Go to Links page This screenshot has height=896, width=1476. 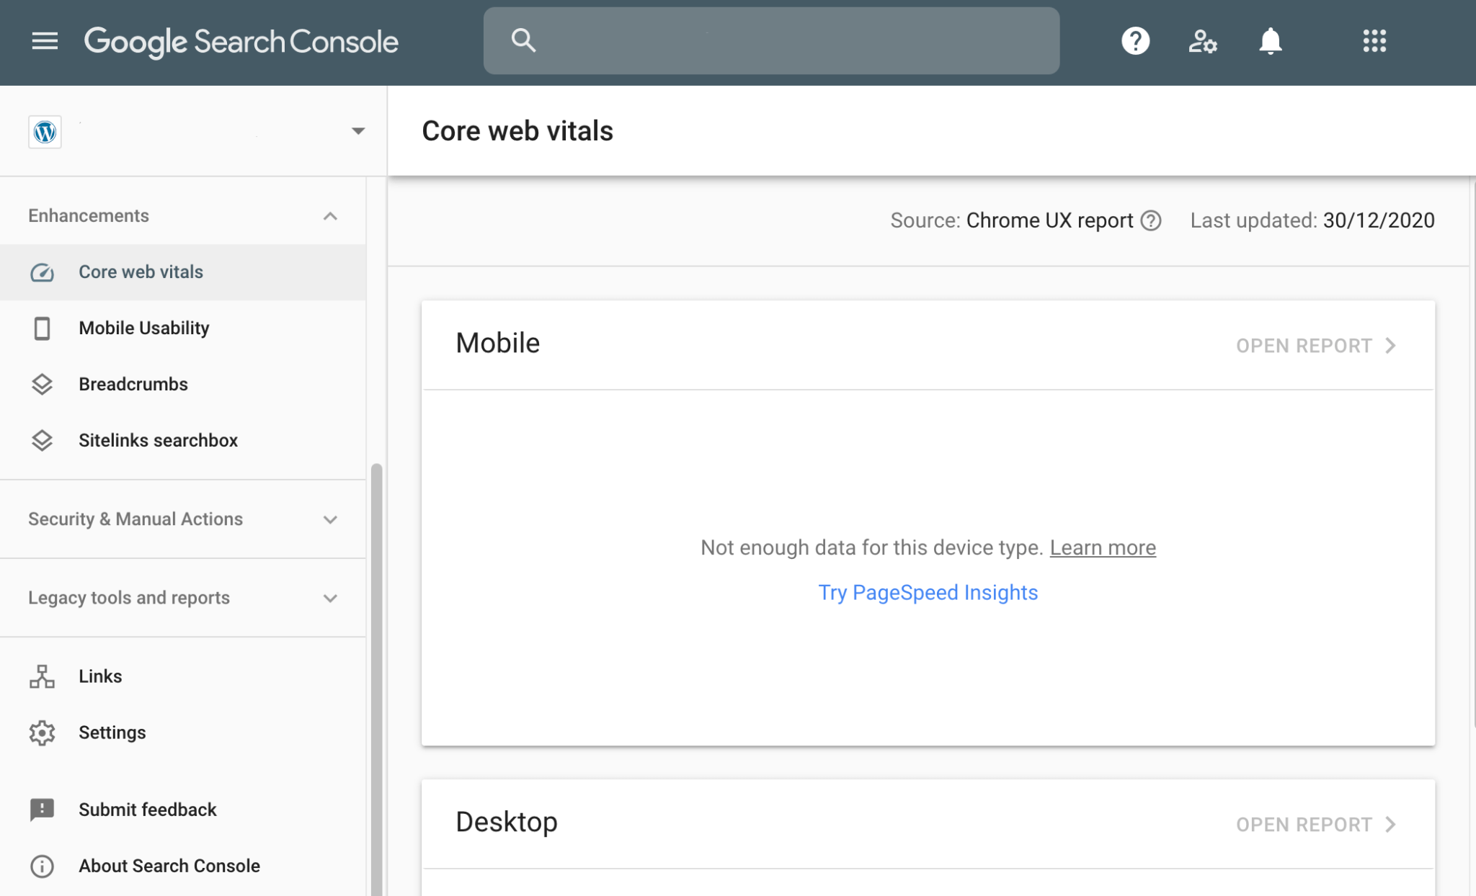tap(183, 676)
